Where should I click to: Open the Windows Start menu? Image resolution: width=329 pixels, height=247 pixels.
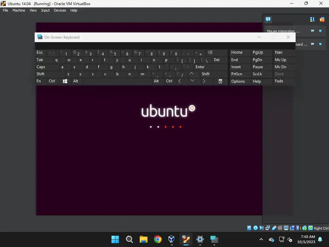point(115,239)
